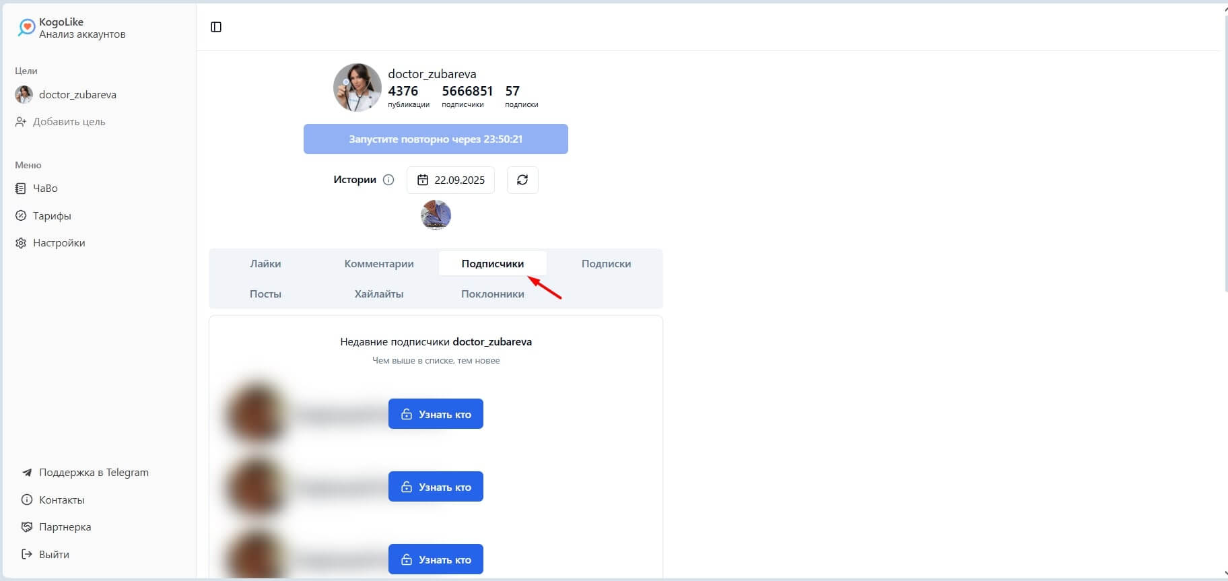
Task: Open the 22.09.2025 date picker
Action: pos(450,180)
